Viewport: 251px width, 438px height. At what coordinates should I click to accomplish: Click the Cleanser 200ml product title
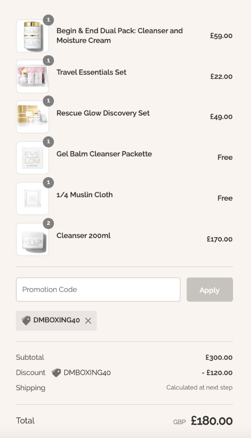83,235
